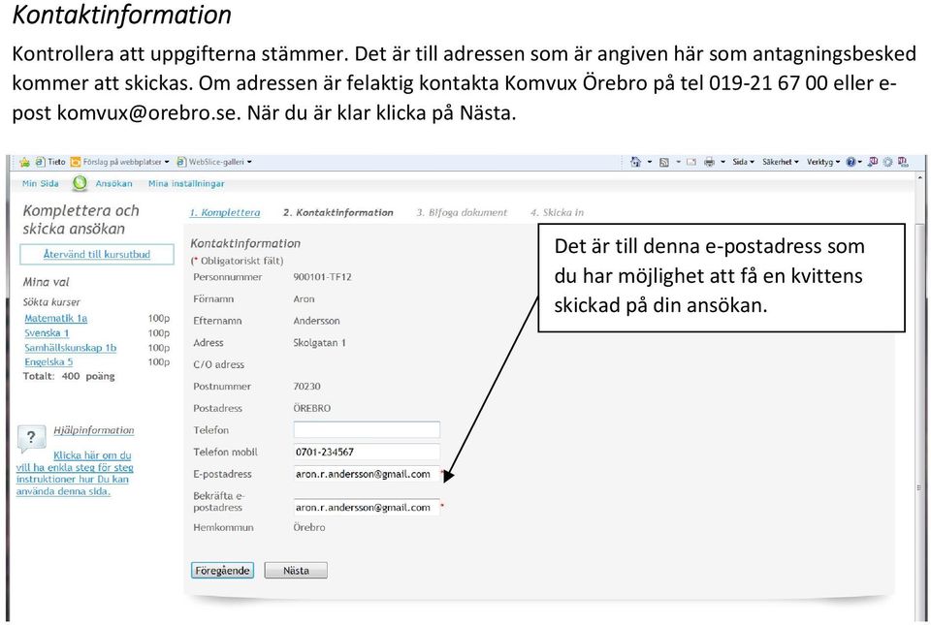Click the OneNote icon right of gear
The width and height of the screenshot is (931, 625).
click(x=903, y=162)
